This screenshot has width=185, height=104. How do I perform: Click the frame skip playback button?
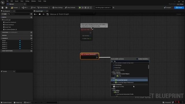(x=83, y=8)
